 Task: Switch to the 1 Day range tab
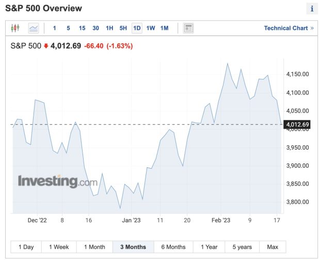[x=26, y=247]
